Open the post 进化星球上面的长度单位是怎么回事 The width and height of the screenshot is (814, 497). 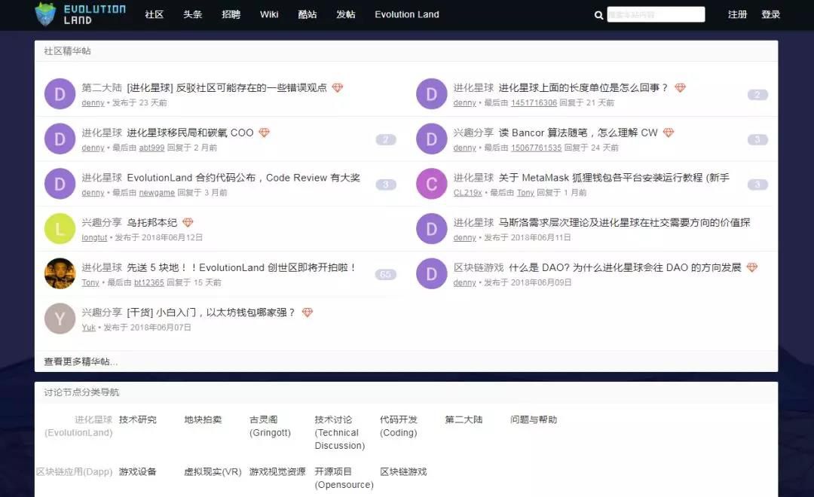583,87
